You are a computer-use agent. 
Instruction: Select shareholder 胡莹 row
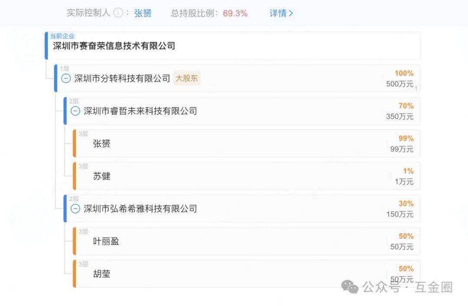(x=102, y=274)
